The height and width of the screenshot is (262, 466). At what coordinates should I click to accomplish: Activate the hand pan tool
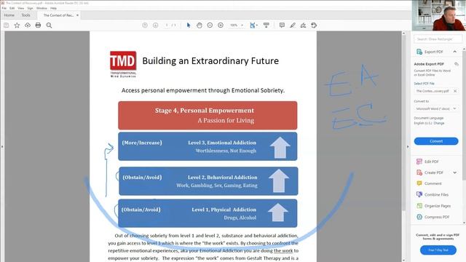[199, 25]
